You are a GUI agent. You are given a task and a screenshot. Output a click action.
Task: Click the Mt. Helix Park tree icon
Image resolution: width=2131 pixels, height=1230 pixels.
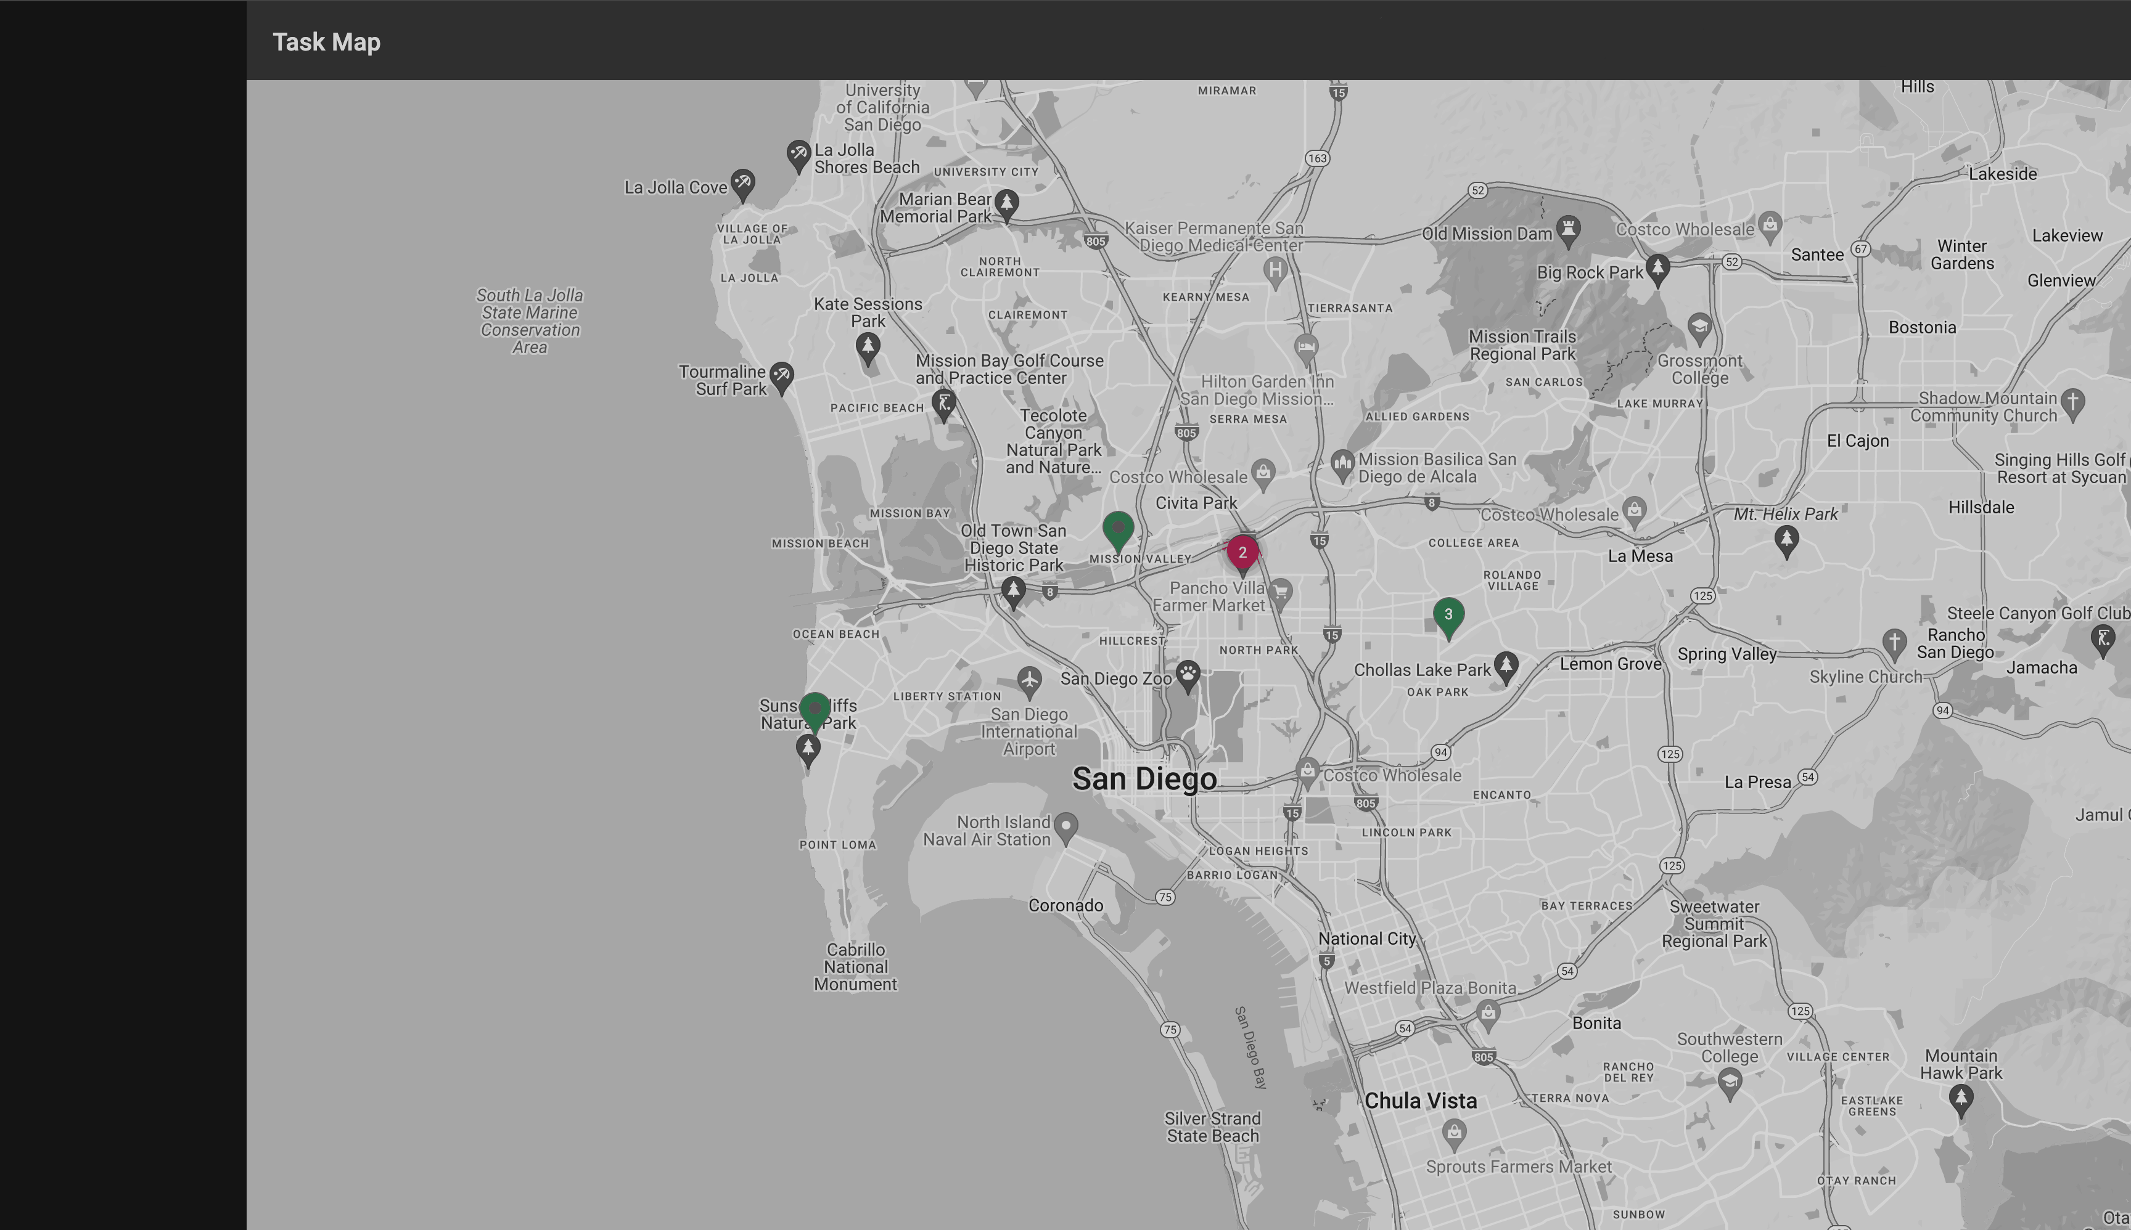coord(1786,538)
